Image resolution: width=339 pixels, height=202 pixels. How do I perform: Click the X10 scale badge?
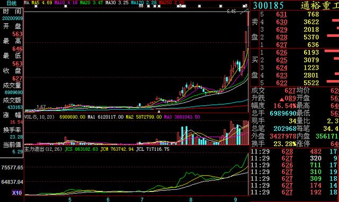(17, 193)
